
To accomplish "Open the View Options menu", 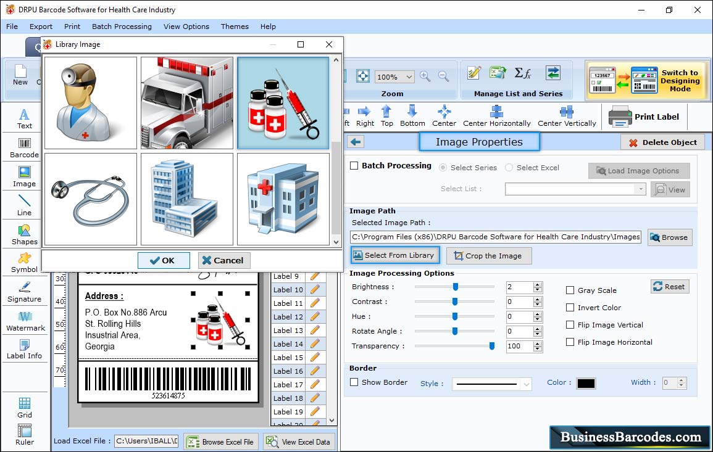I will 186,27.
